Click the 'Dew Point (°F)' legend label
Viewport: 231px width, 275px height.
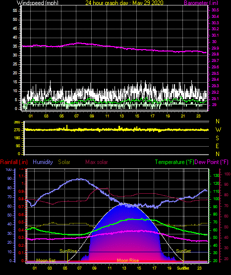[x=211, y=162]
